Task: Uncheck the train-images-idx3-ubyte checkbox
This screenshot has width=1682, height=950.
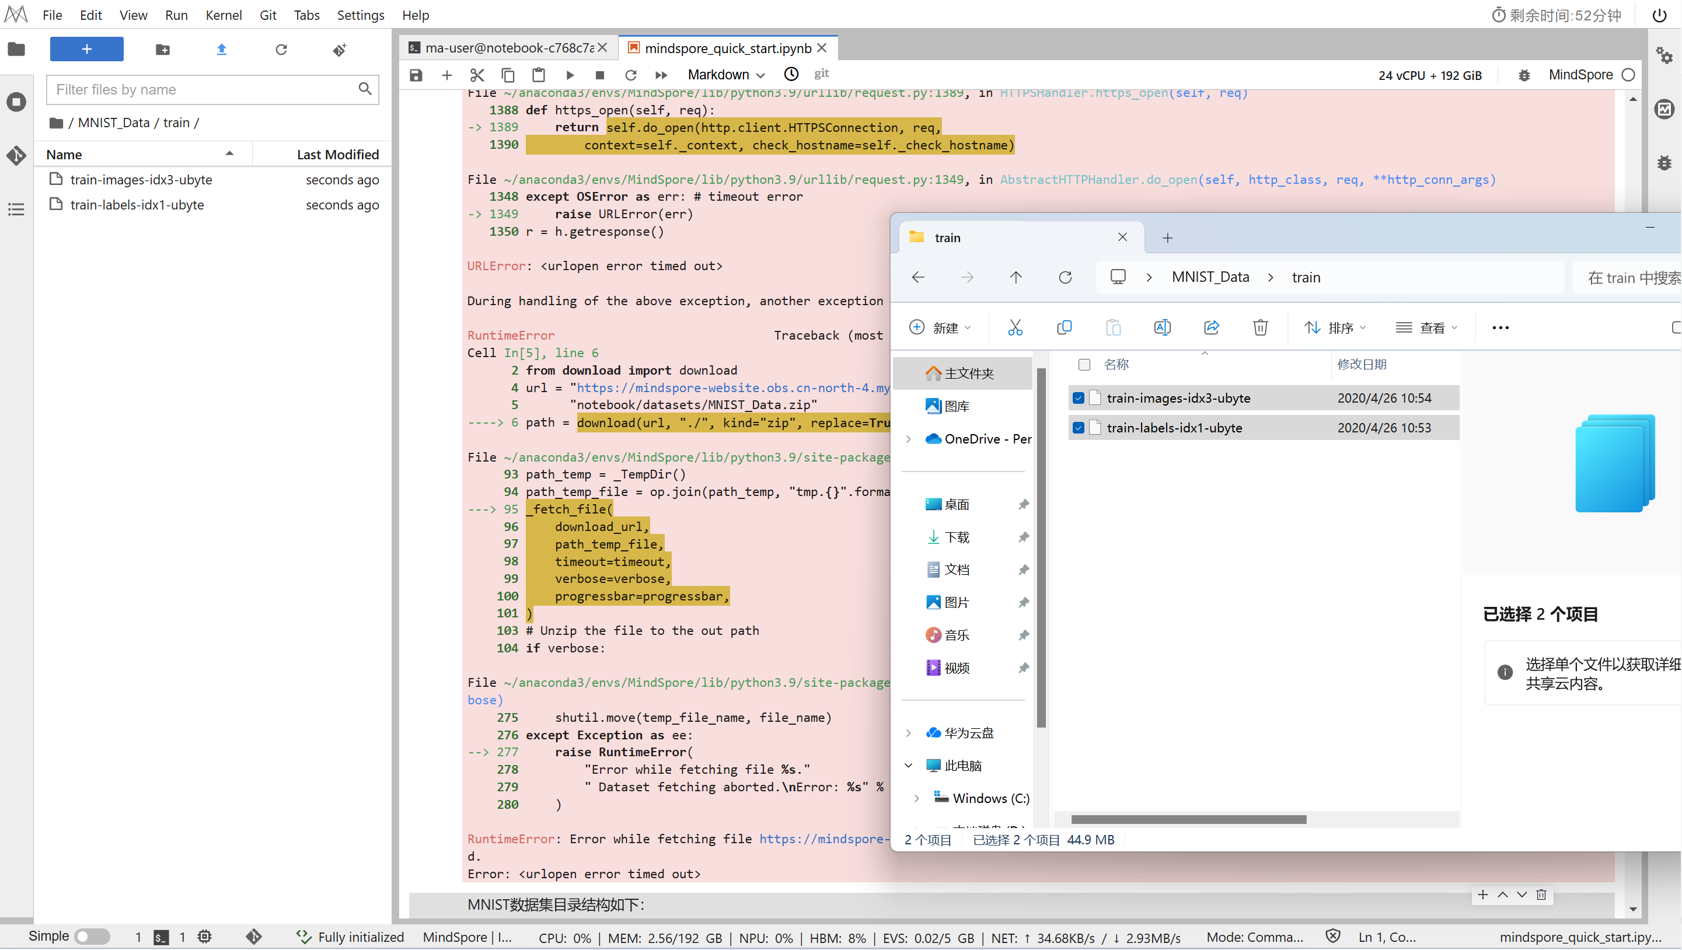Action: tap(1078, 397)
